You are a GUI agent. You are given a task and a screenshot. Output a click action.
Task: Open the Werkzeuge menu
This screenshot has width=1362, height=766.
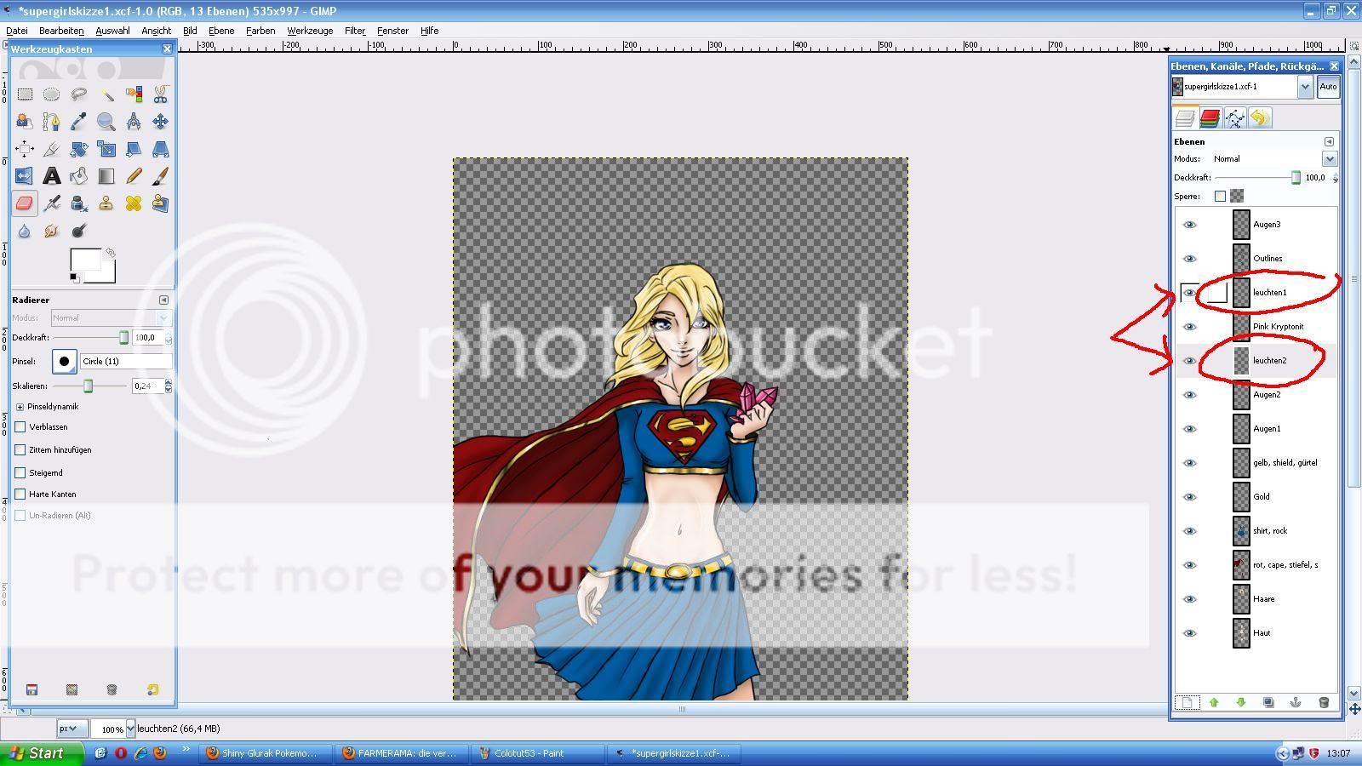(x=310, y=31)
